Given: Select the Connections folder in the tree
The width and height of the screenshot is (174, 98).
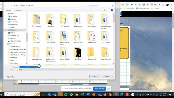Looking at the screenshot, I should point(14,63).
